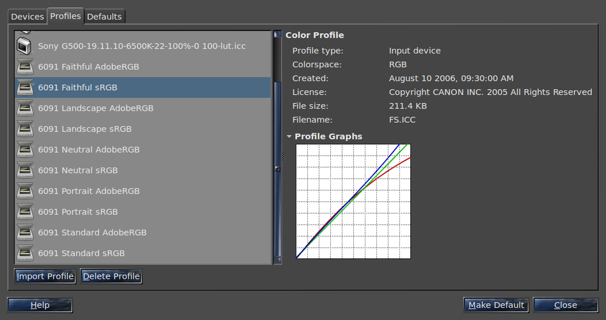Image resolution: width=606 pixels, height=320 pixels.
Task: Click scanner icon next to 6091 Faithful sRGB
Action: [25, 87]
